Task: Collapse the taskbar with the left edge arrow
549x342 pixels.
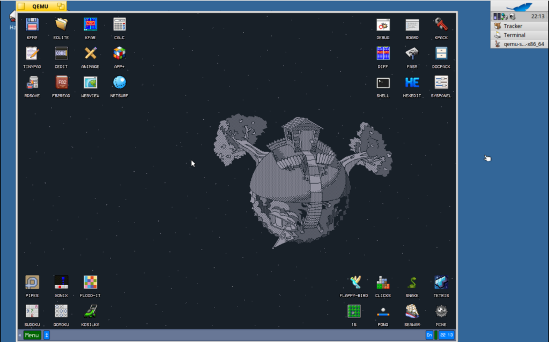Action: [x=20, y=335]
